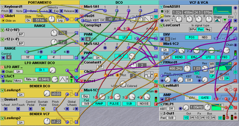Click the FltLP1 power bypass icon
The image size is (239, 126).
[x=231, y=107]
